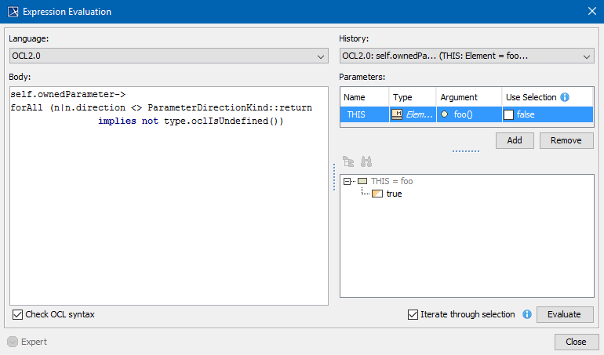
Task: Click the Element type icon in THIS row
Action: coord(397,114)
